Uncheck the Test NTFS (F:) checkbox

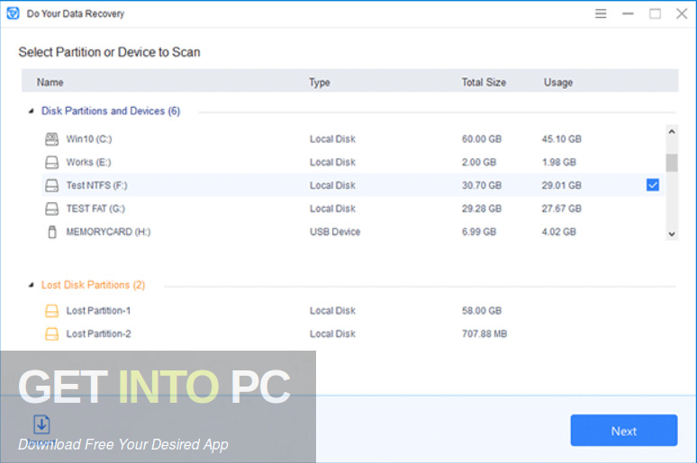click(653, 185)
